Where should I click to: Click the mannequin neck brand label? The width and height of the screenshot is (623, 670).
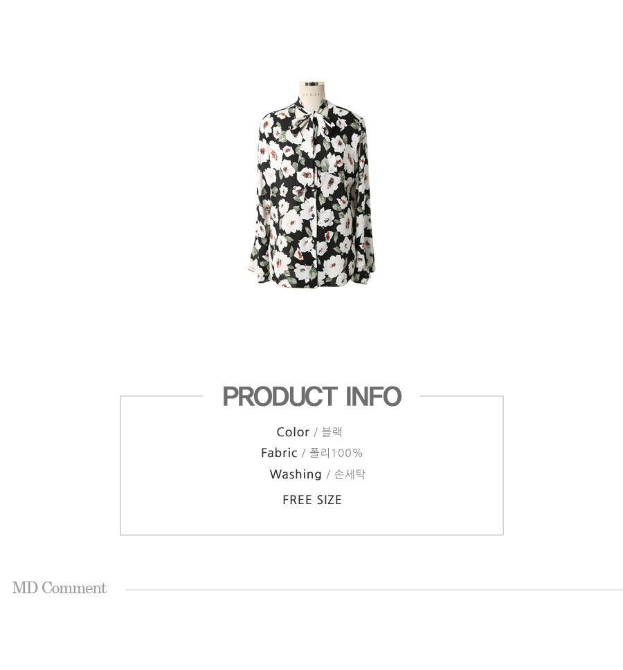tap(312, 95)
